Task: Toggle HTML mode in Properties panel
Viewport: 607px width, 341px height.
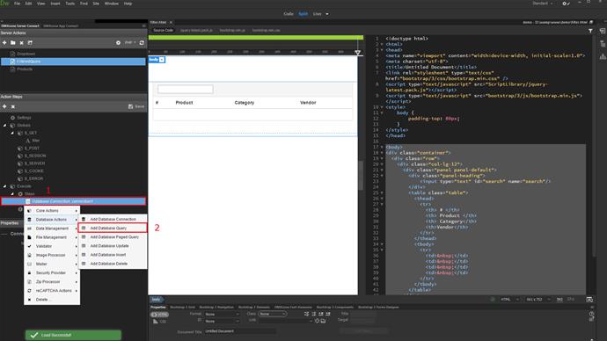Action: tap(159, 315)
